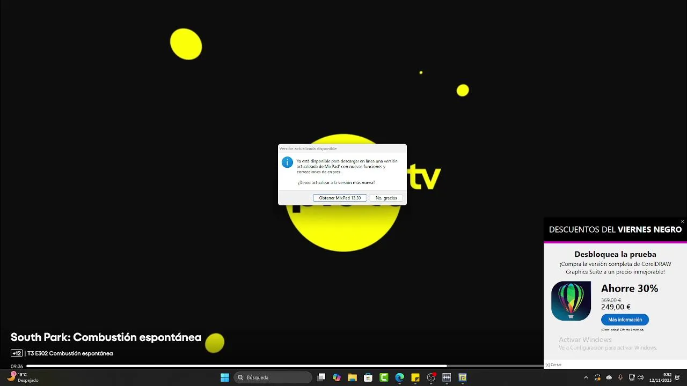The width and height of the screenshot is (687, 386).
Task: Click the 249,00 € price
Action: tap(616, 307)
